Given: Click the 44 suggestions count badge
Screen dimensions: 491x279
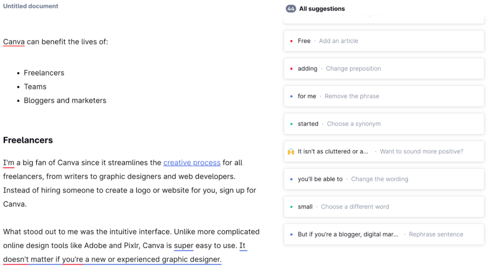Looking at the screenshot, I should pos(291,9).
